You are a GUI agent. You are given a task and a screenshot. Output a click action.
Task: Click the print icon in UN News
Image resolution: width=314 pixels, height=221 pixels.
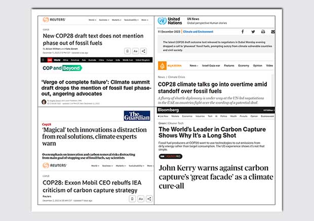[x=263, y=31]
